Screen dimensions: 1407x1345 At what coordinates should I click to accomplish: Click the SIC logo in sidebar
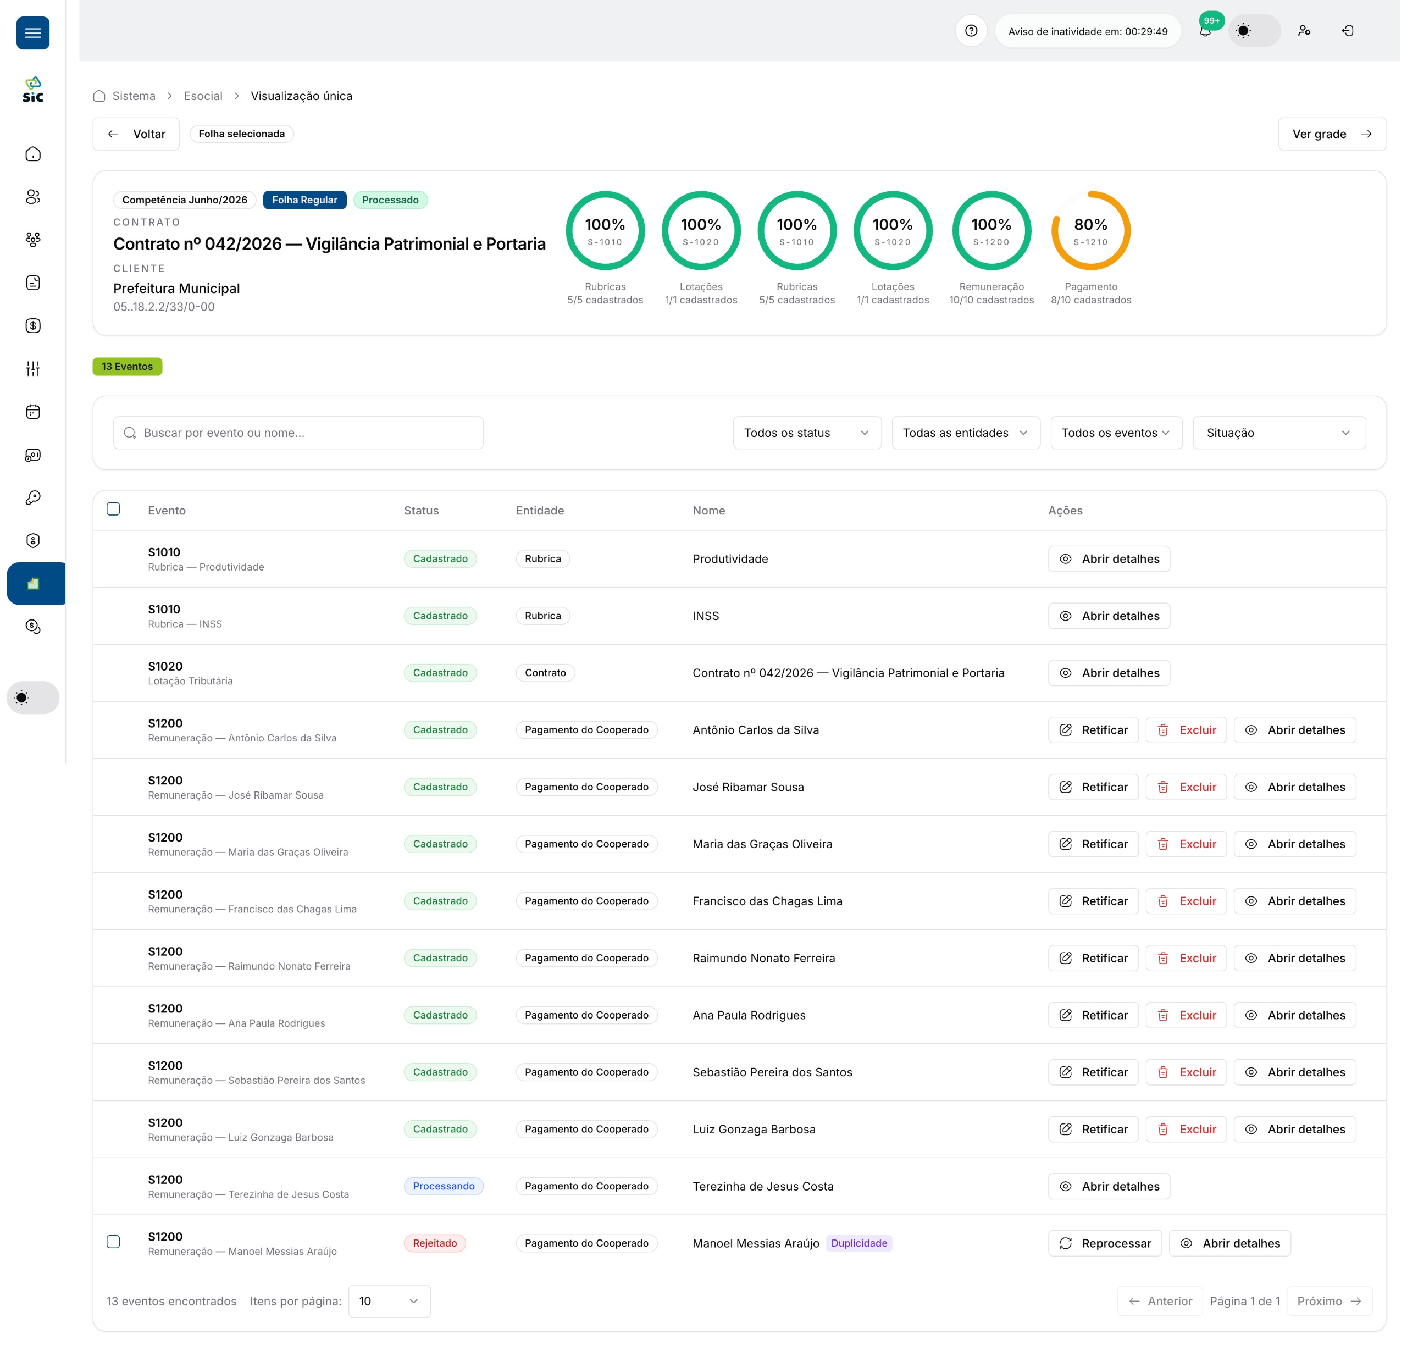tap(33, 90)
